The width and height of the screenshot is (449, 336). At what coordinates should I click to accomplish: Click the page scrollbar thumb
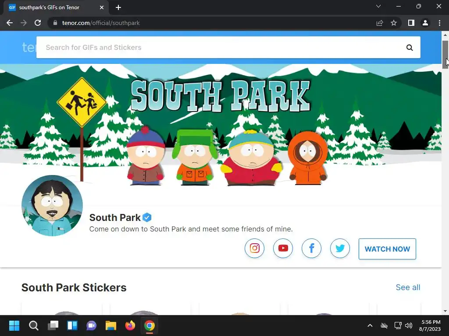[x=445, y=54]
